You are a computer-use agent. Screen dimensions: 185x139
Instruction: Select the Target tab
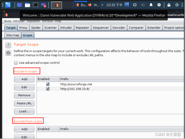11,28
